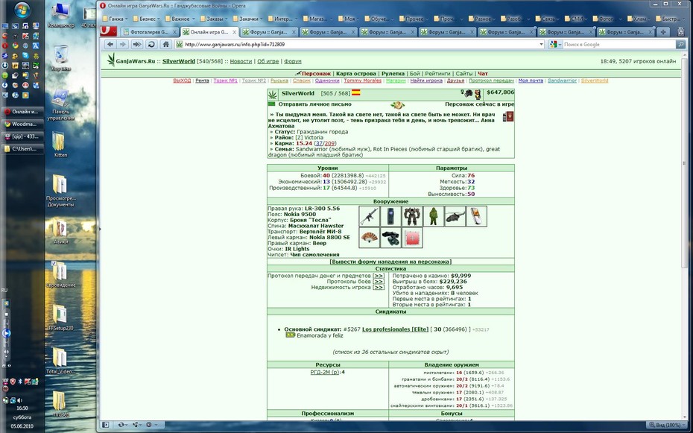Click the LR-300 rifle weapon icon
This screenshot has width=693, height=433.
[369, 216]
